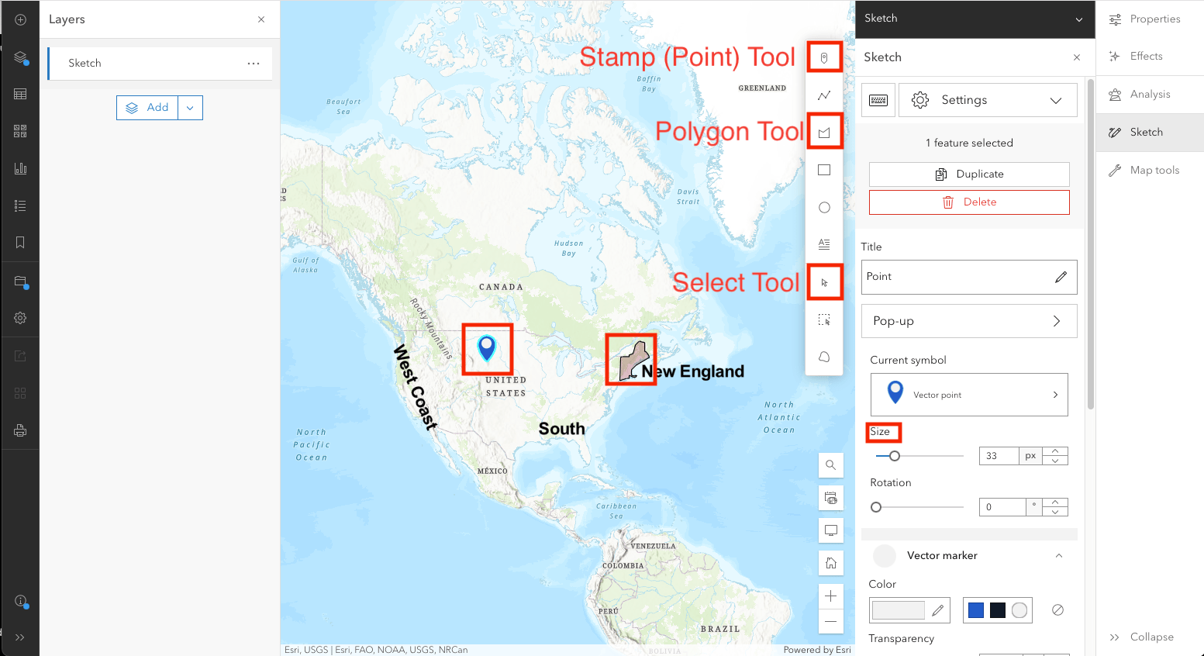
Task: Activate the Select arrow tool
Action: [x=824, y=282]
